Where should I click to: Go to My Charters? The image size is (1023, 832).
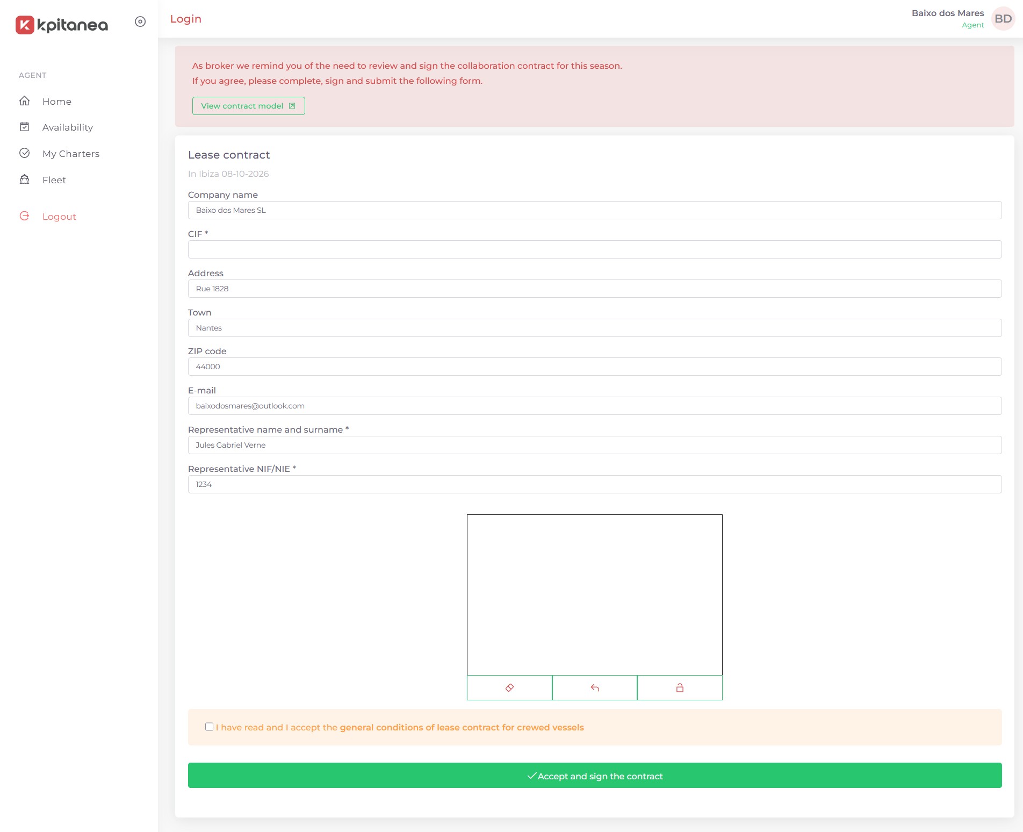coord(70,154)
